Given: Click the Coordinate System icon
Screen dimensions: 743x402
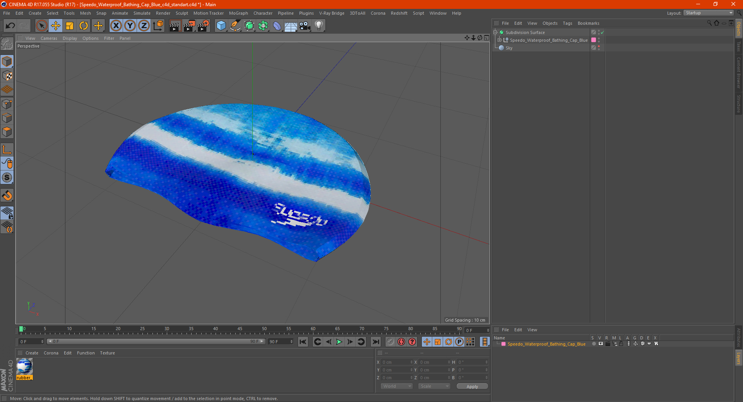Looking at the screenshot, I should click(x=158, y=26).
